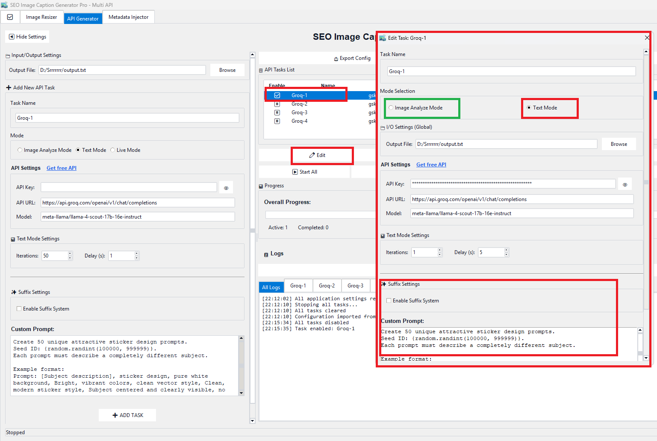Image resolution: width=657 pixels, height=441 pixels.
Task: Open the Groq-2 log tab
Action: click(327, 285)
